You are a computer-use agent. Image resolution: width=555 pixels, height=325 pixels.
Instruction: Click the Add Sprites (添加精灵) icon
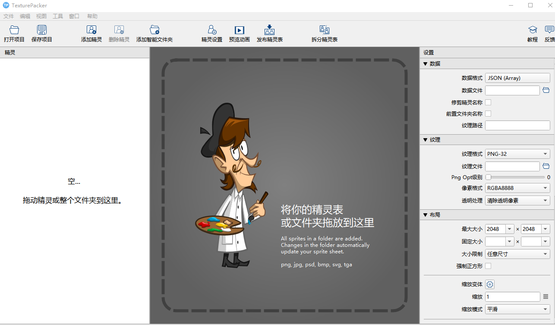(x=91, y=30)
